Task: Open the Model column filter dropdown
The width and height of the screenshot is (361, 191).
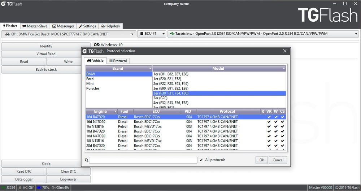Action: pos(284,69)
